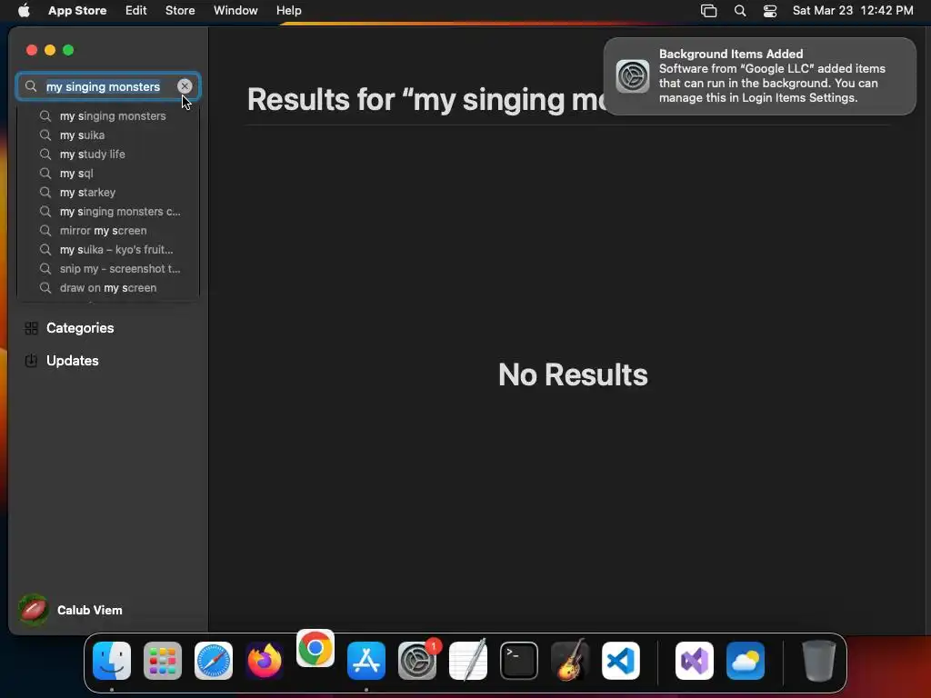Launch Google Chrome from the dock
The height and width of the screenshot is (698, 931).
click(x=315, y=648)
